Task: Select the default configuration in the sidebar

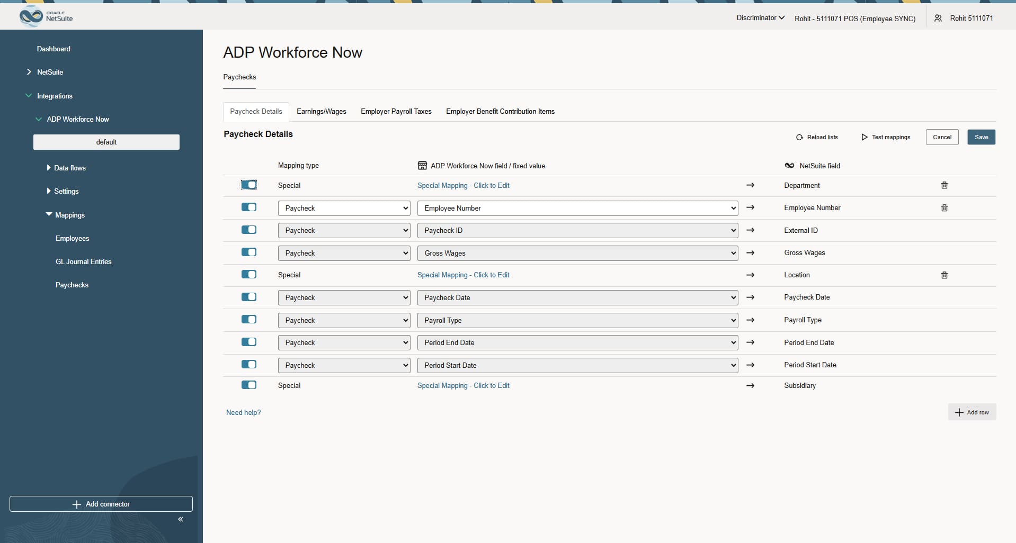Action: (x=106, y=142)
